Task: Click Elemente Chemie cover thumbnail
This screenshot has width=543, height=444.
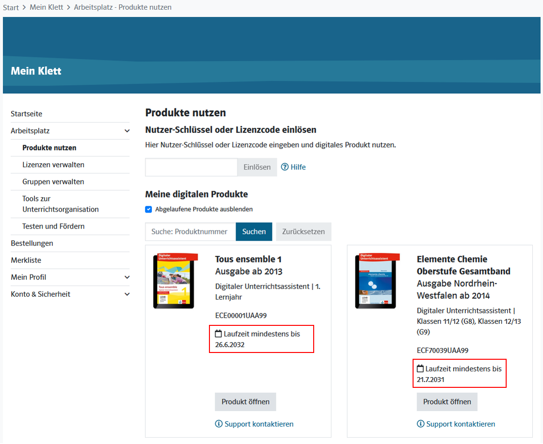Action: [377, 281]
